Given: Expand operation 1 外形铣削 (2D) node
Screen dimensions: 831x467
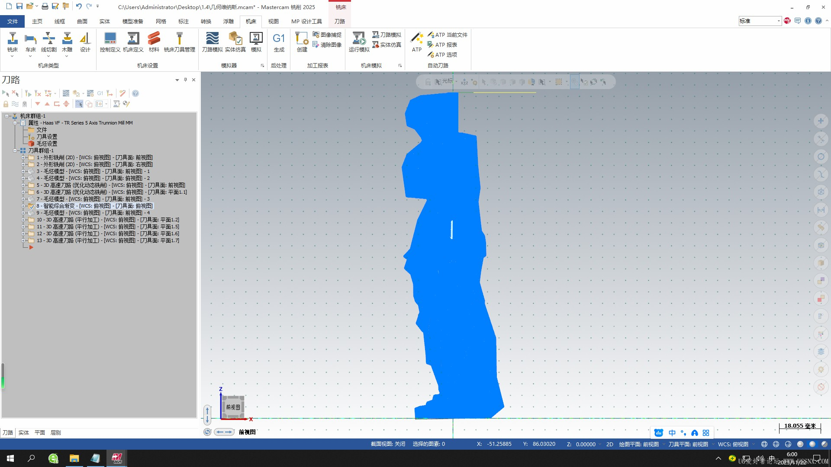Looking at the screenshot, I should click(x=23, y=158).
